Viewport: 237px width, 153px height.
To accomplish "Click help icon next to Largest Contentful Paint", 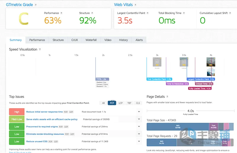I will [x=148, y=13].
